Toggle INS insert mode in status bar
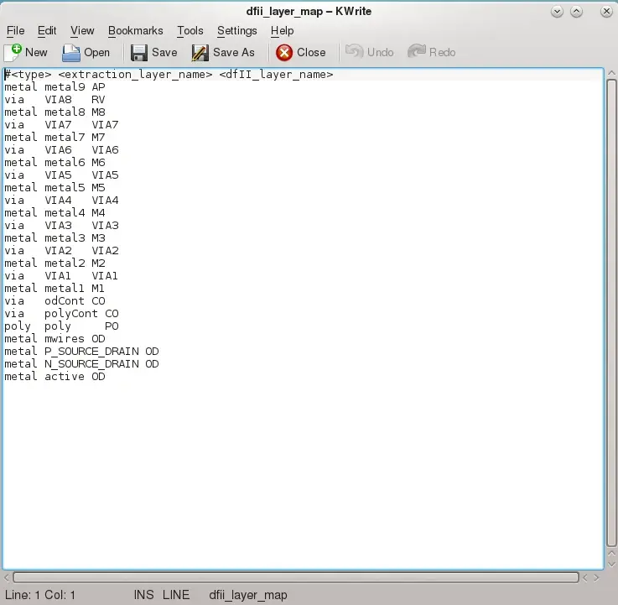 click(x=144, y=595)
